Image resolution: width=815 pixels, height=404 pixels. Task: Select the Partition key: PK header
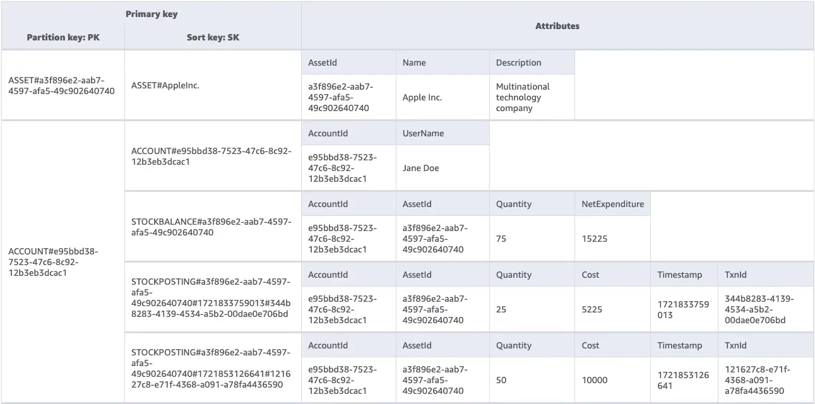(x=63, y=37)
